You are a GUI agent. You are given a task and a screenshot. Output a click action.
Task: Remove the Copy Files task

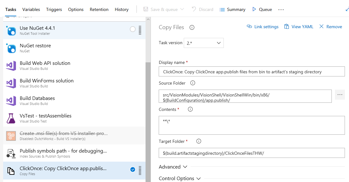tap(331, 27)
